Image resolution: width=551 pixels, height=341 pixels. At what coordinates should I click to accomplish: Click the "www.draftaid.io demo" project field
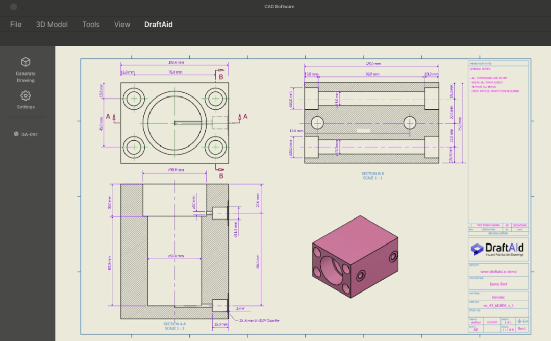coord(498,272)
